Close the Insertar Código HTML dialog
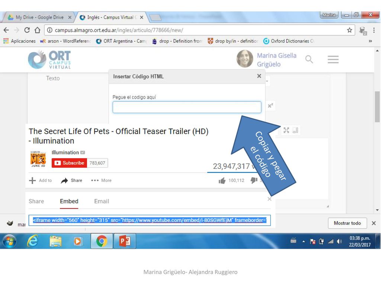Screen dimensions: 381x285 [259, 76]
